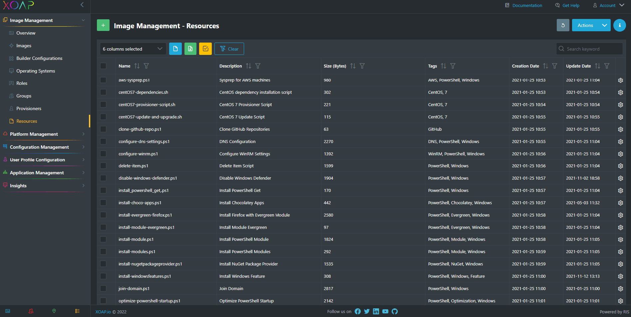This screenshot has width=631, height=317.
Task: Collapse the sidebar with the arrow
Action: point(82,5)
